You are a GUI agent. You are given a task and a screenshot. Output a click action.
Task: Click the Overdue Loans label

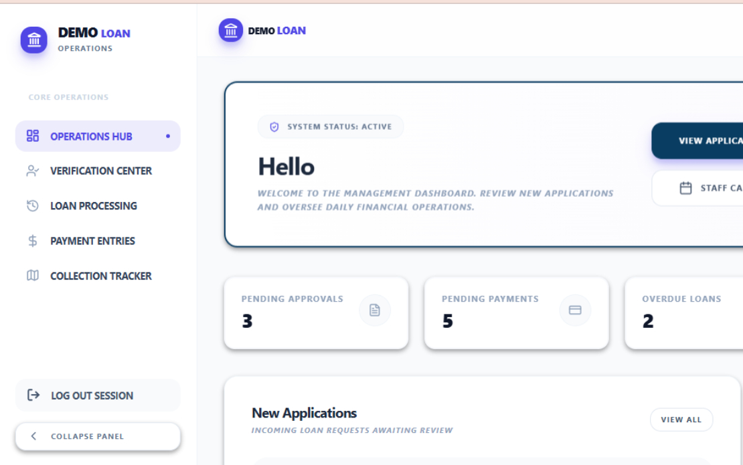point(682,299)
